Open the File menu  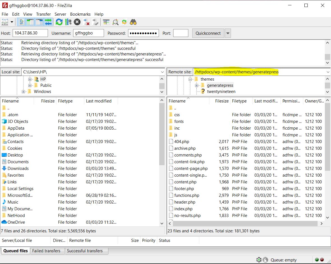(x=5, y=14)
